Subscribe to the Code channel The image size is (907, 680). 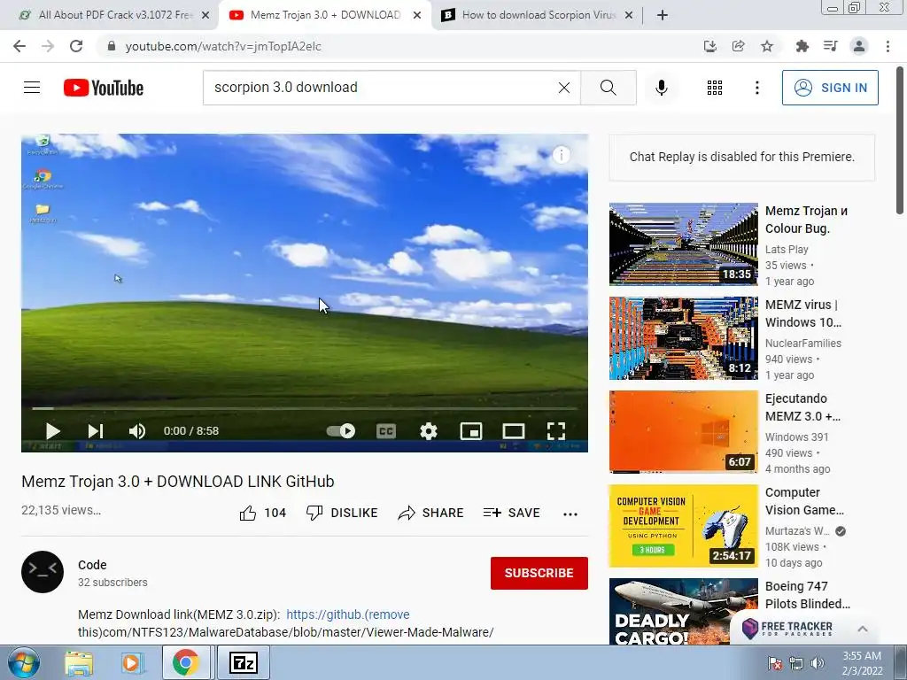point(539,573)
